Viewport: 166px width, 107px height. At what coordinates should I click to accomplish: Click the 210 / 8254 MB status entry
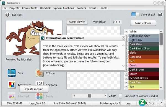tap(14, 103)
